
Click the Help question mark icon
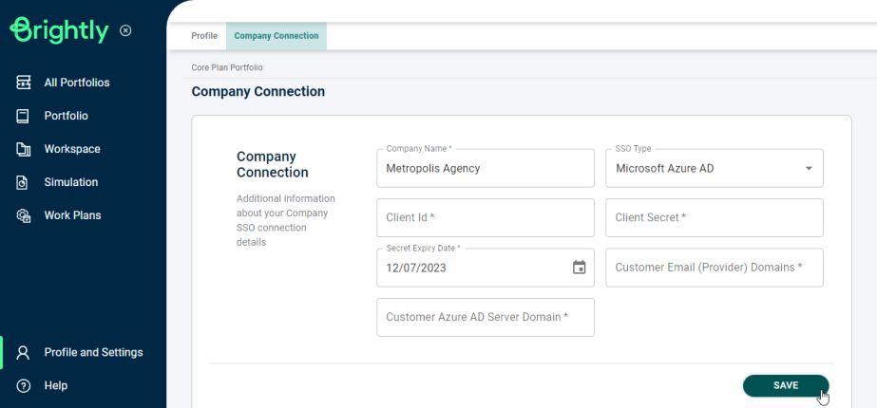tap(23, 385)
